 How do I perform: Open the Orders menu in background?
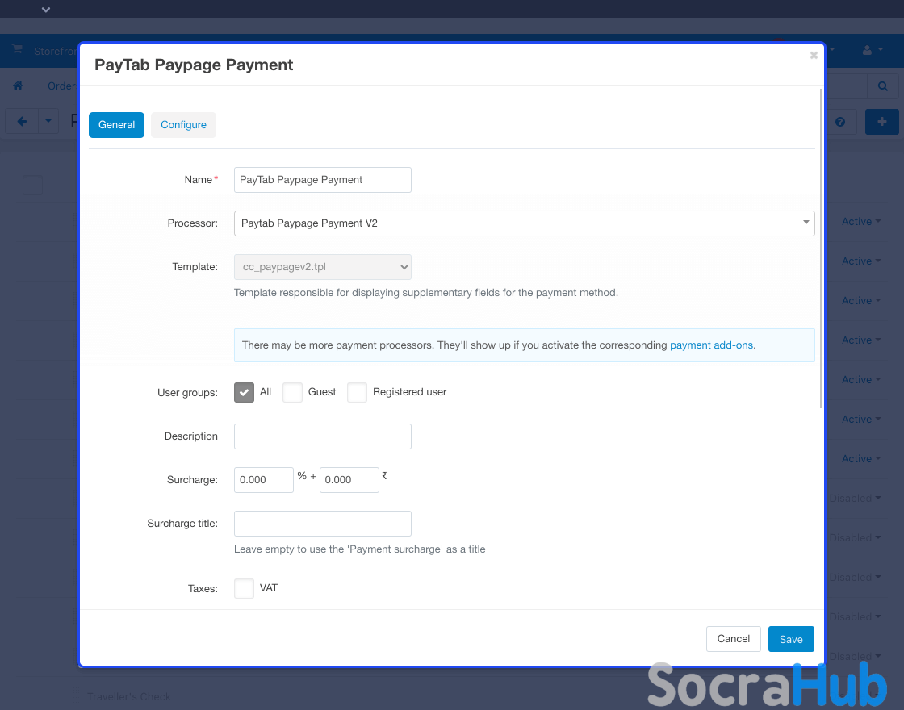63,86
